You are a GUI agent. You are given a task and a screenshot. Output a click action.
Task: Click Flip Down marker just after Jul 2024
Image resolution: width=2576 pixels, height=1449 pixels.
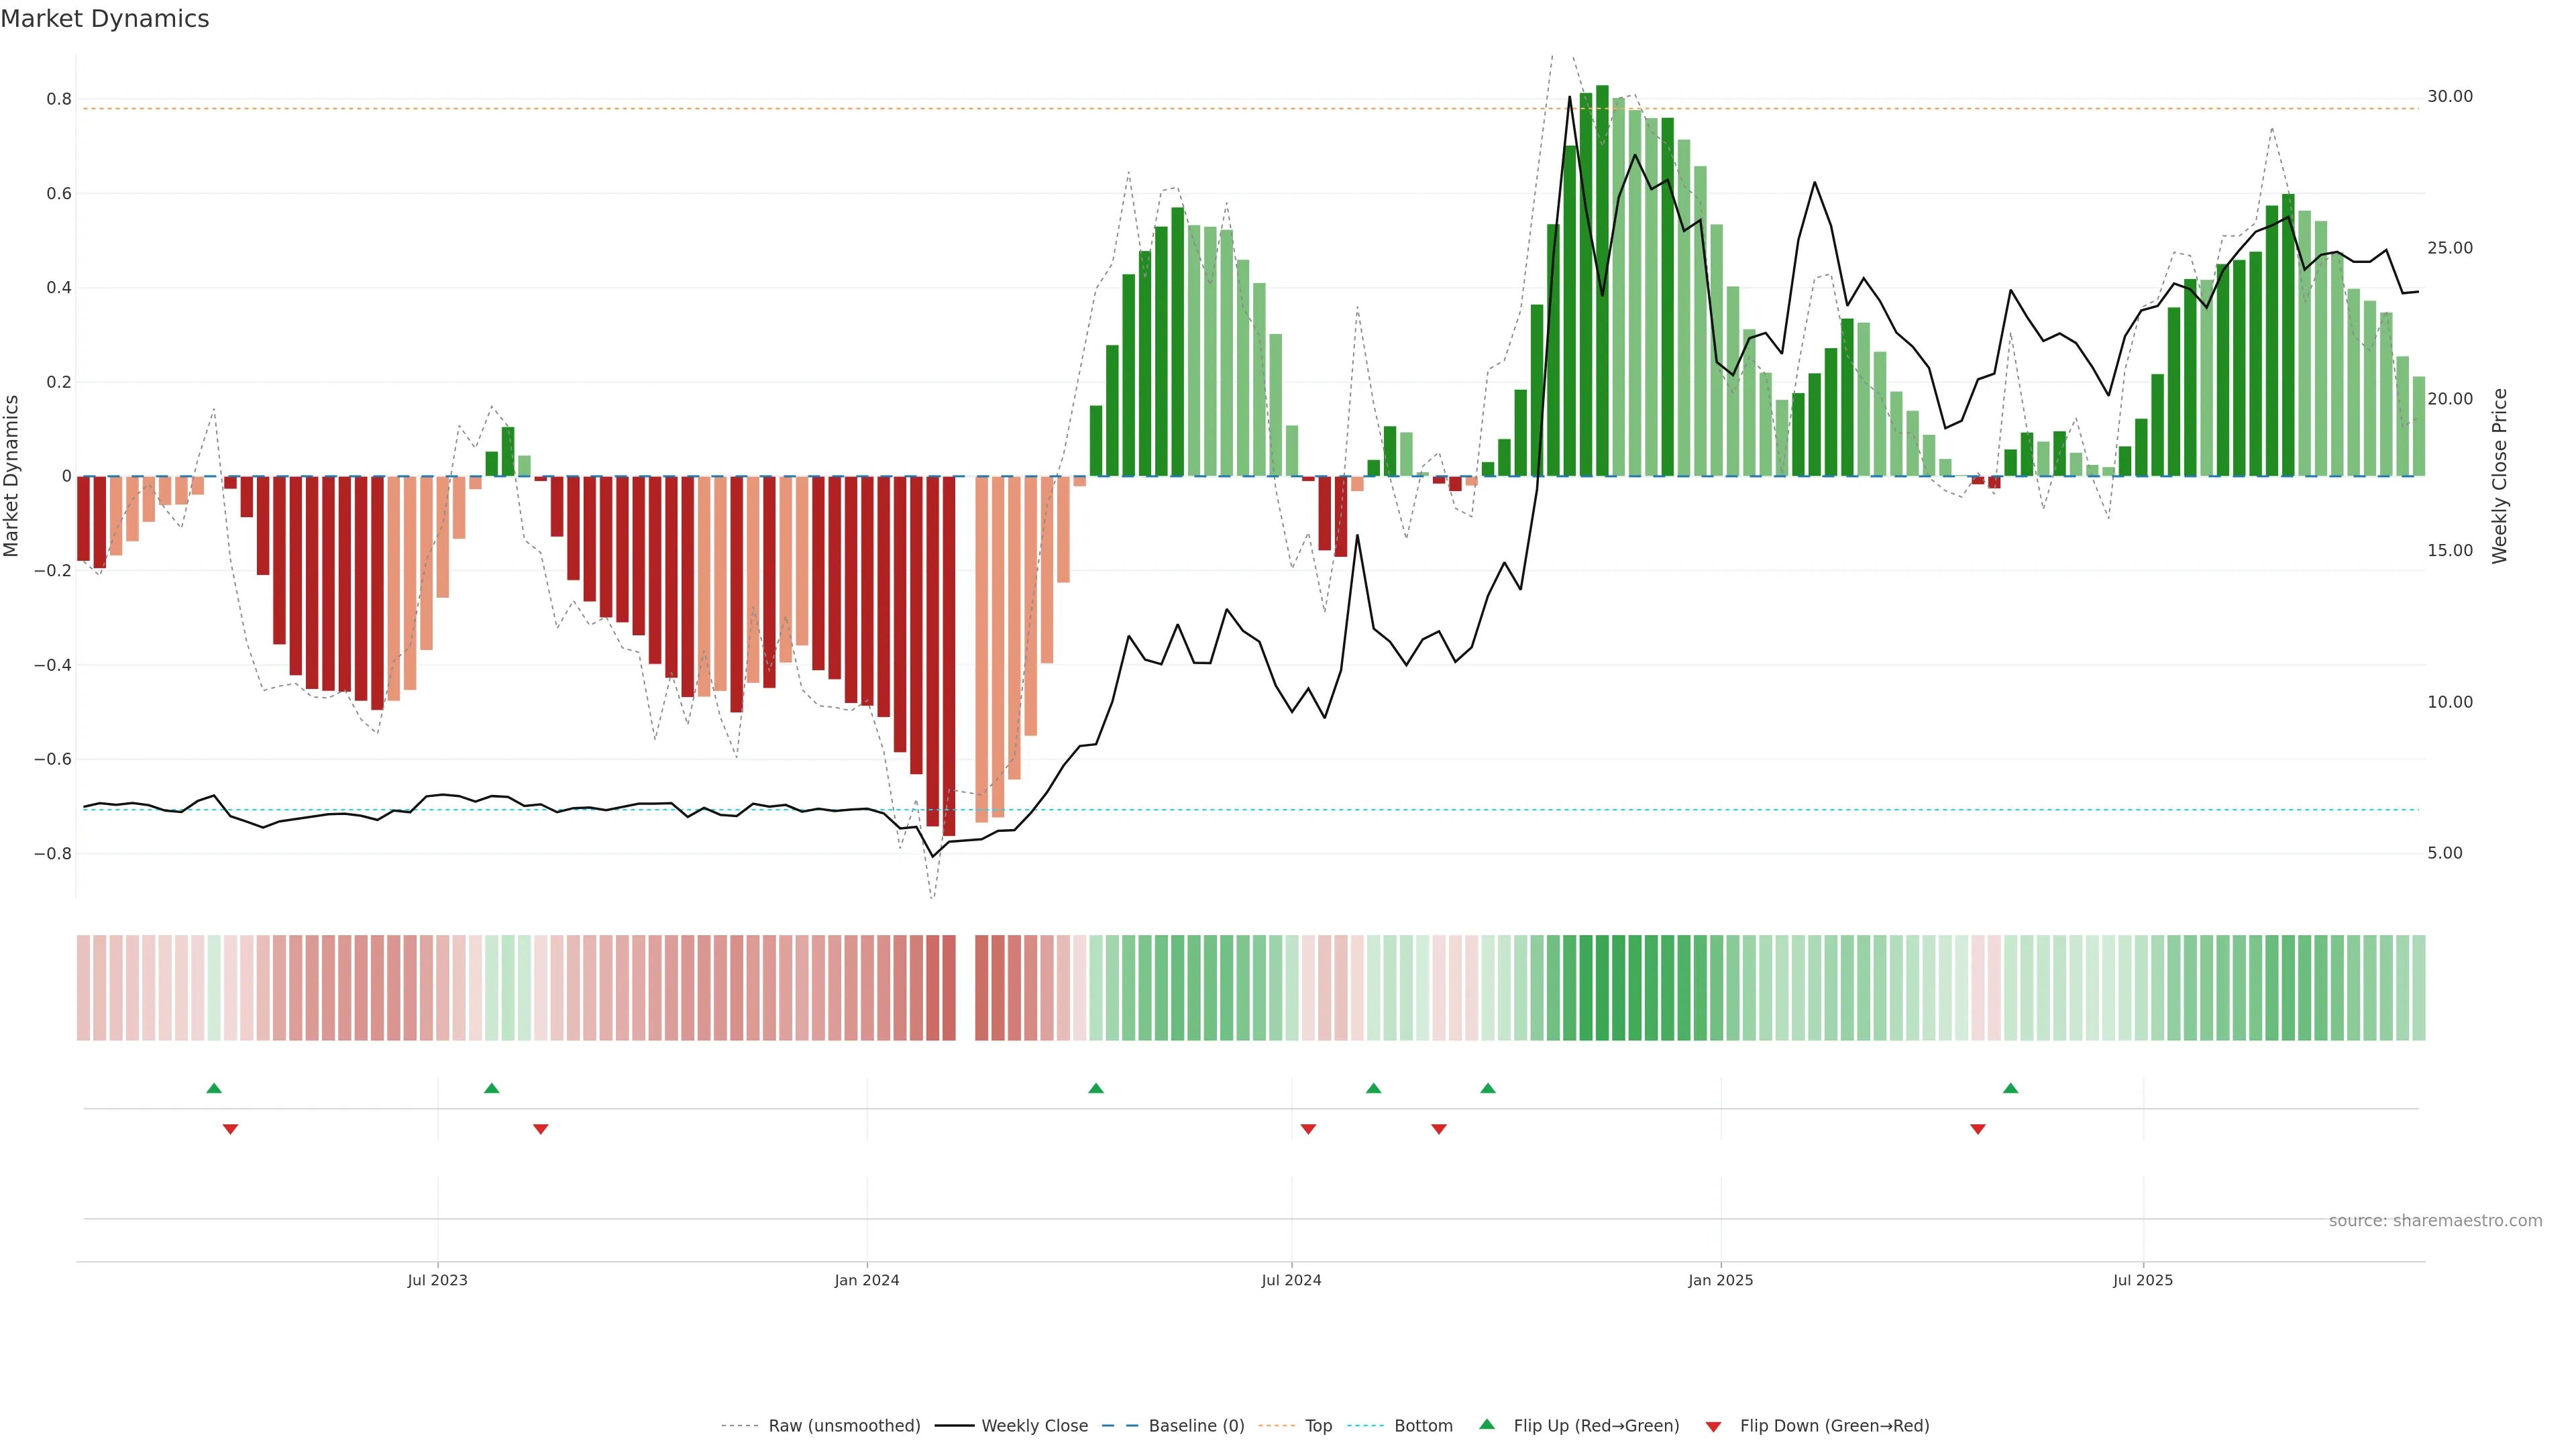1308,1129
